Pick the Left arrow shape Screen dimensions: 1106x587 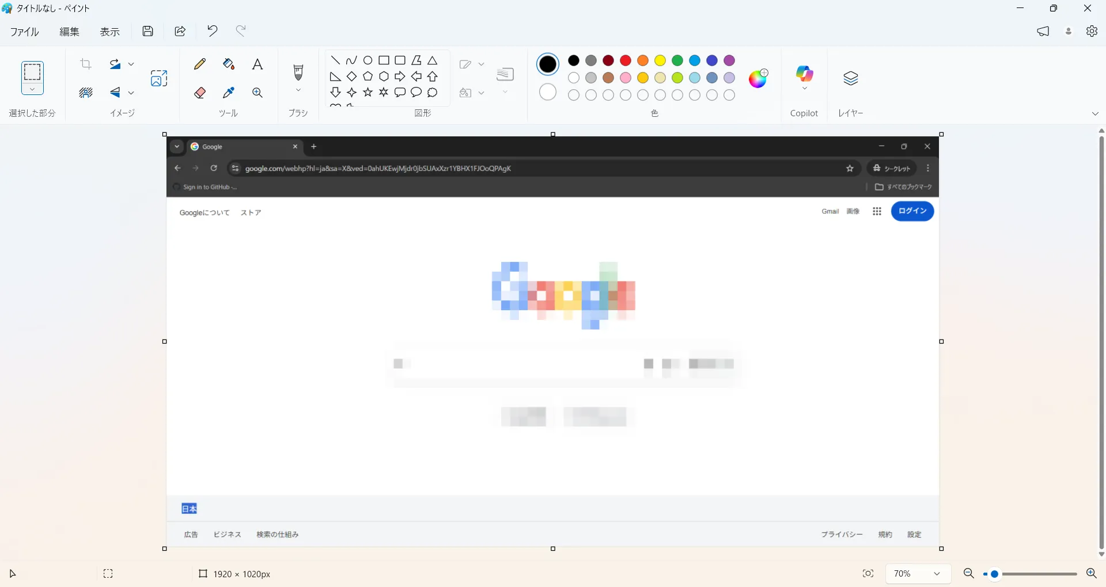click(416, 77)
